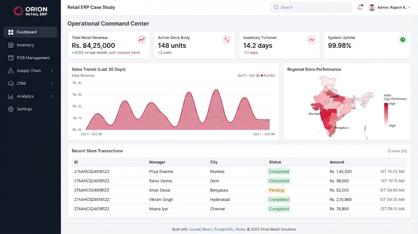Open the Dashboard menu item
Screen dimensions: 418x234
click(30, 32)
